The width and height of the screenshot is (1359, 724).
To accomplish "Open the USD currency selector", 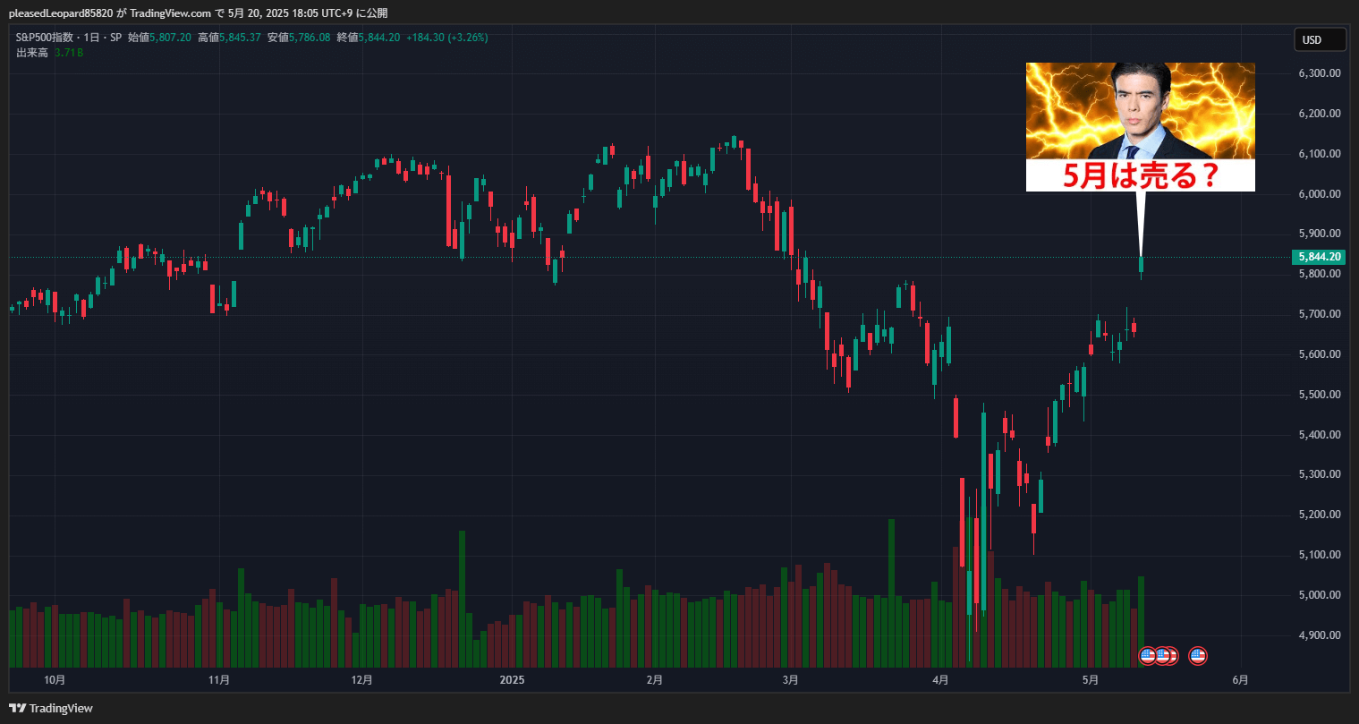I will tap(1320, 39).
